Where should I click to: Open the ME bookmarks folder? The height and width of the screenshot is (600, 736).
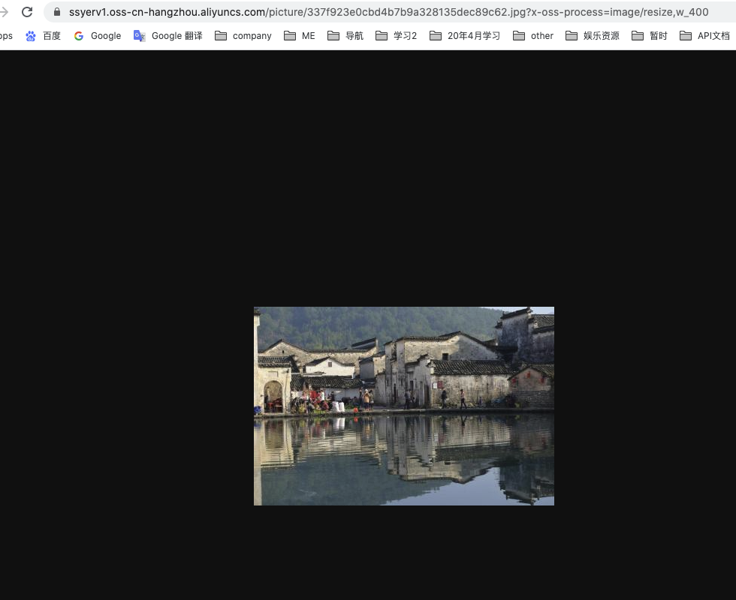(297, 35)
